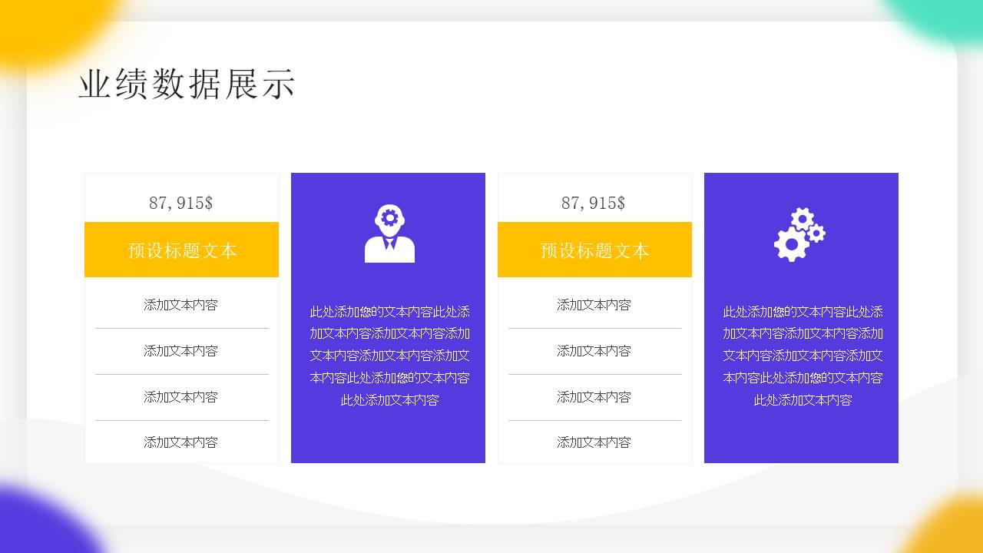This screenshot has height=553, width=983.
Task: Select the first 添加文本内容 row in the leftmost card
Action: (181, 305)
